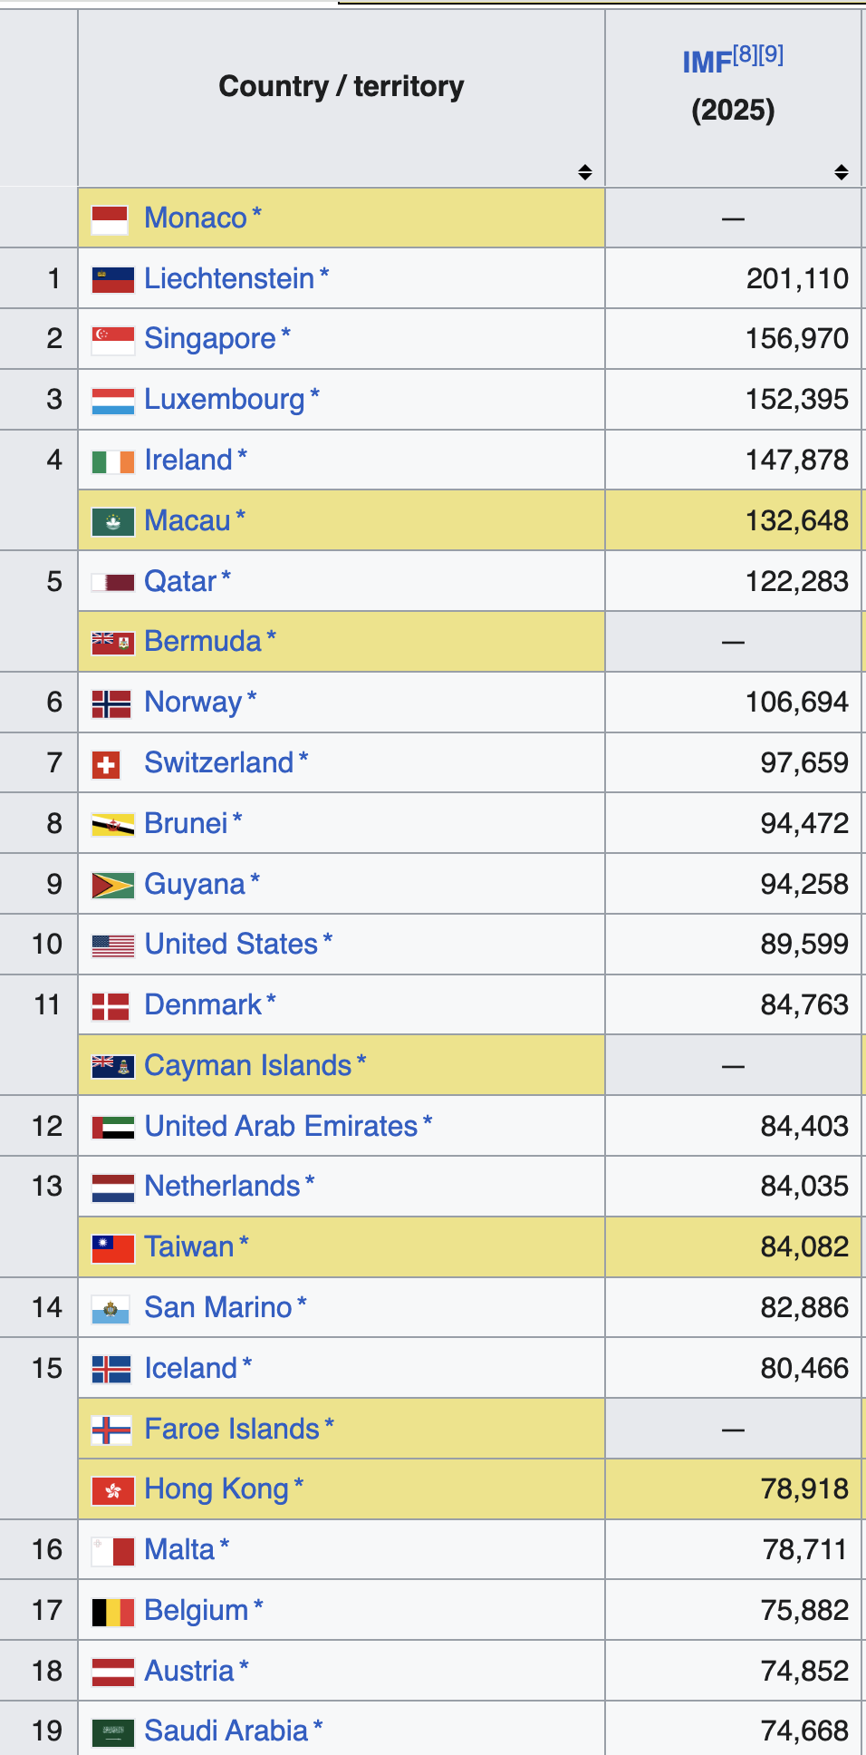
Task: Open the Taiwan link
Action: coord(189,1247)
